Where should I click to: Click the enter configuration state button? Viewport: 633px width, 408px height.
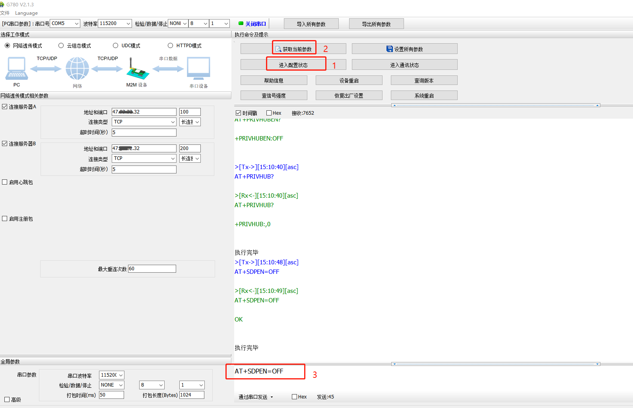click(293, 65)
